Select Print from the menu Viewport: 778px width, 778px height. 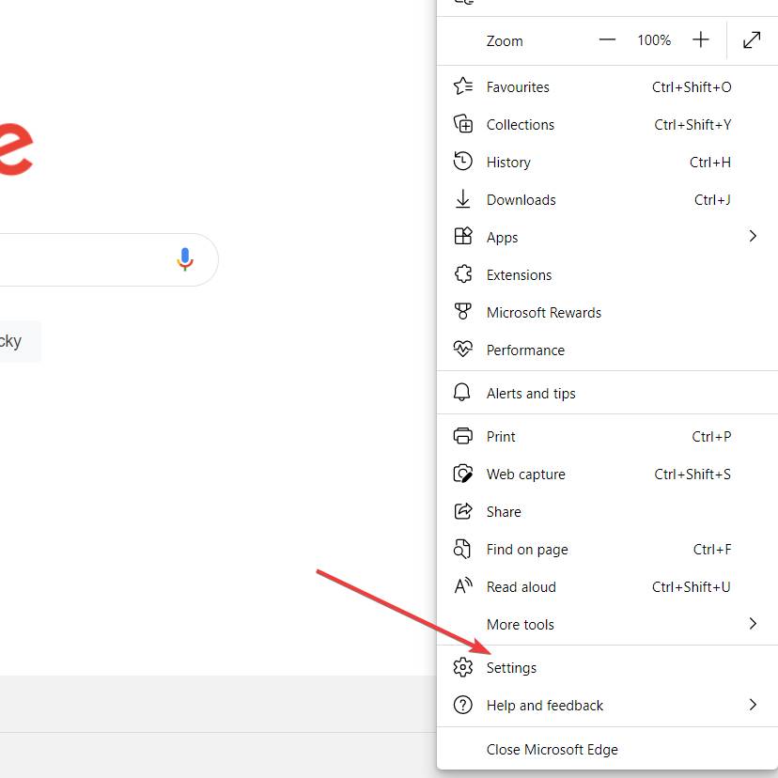pyautogui.click(x=501, y=436)
